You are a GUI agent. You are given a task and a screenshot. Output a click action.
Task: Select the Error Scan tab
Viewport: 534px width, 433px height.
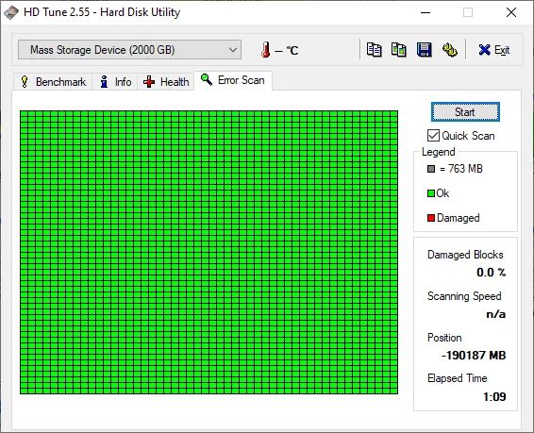pos(233,80)
